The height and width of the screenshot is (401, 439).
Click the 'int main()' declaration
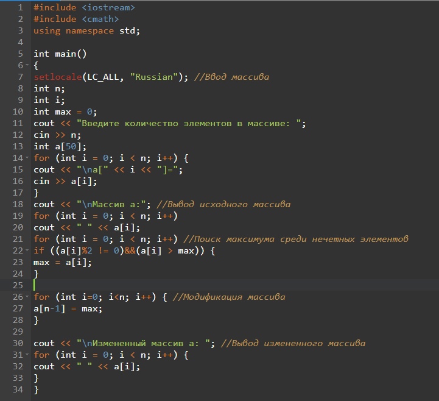(60, 54)
